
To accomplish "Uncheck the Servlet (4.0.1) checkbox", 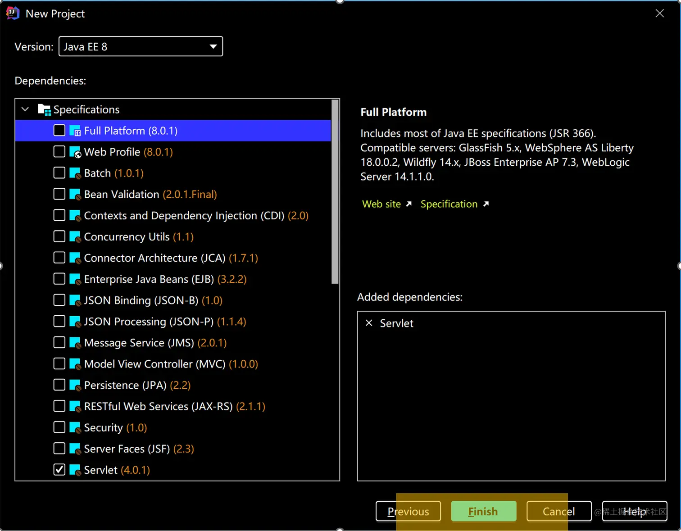I will tap(59, 469).
